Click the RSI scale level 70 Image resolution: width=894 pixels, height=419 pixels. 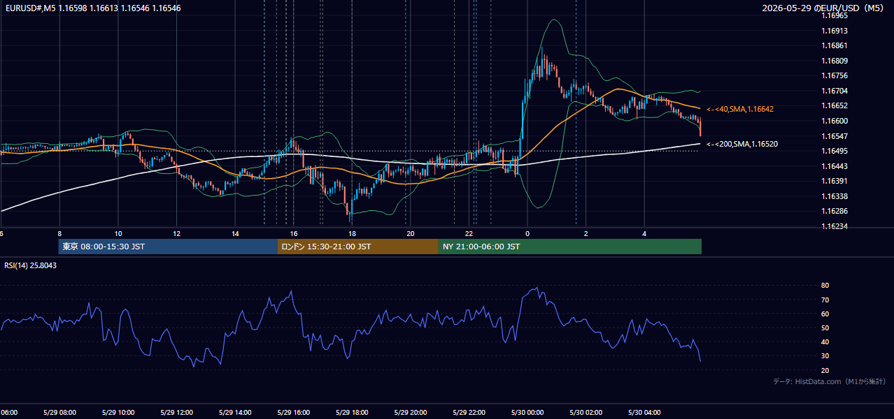click(825, 300)
